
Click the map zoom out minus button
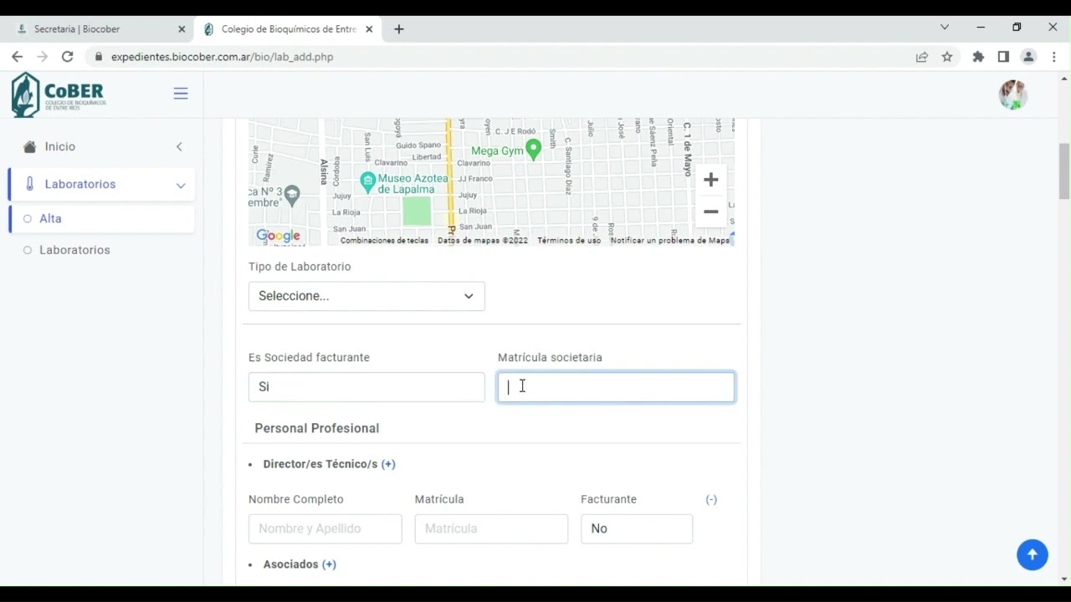(710, 212)
